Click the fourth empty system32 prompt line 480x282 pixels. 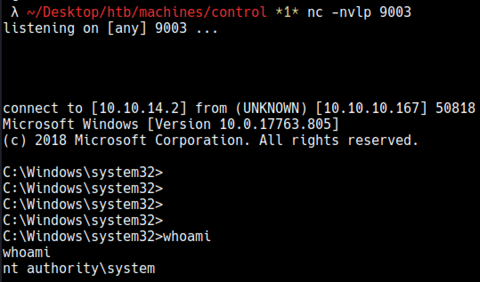(83, 220)
